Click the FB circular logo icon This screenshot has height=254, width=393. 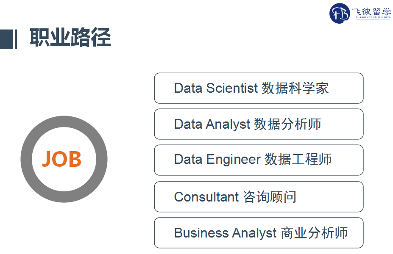tap(340, 13)
